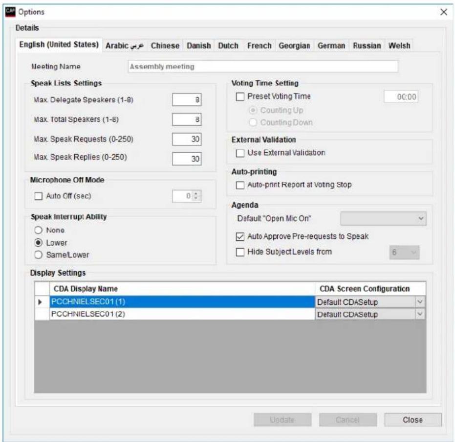Image resolution: width=455 pixels, height=442 pixels.
Task: Open the Dutch tab
Action: (228, 46)
